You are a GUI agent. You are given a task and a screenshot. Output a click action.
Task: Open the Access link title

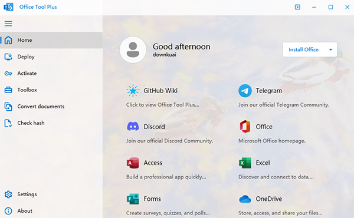coord(153,163)
